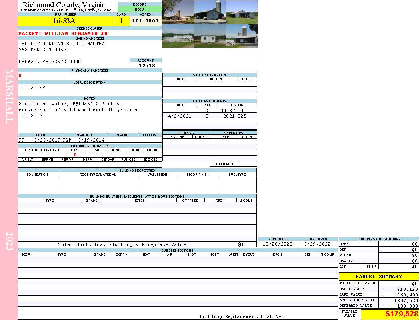Open the bottom-right photo with two silos
The width and height of the screenshot is (420, 320).
[242, 36]
